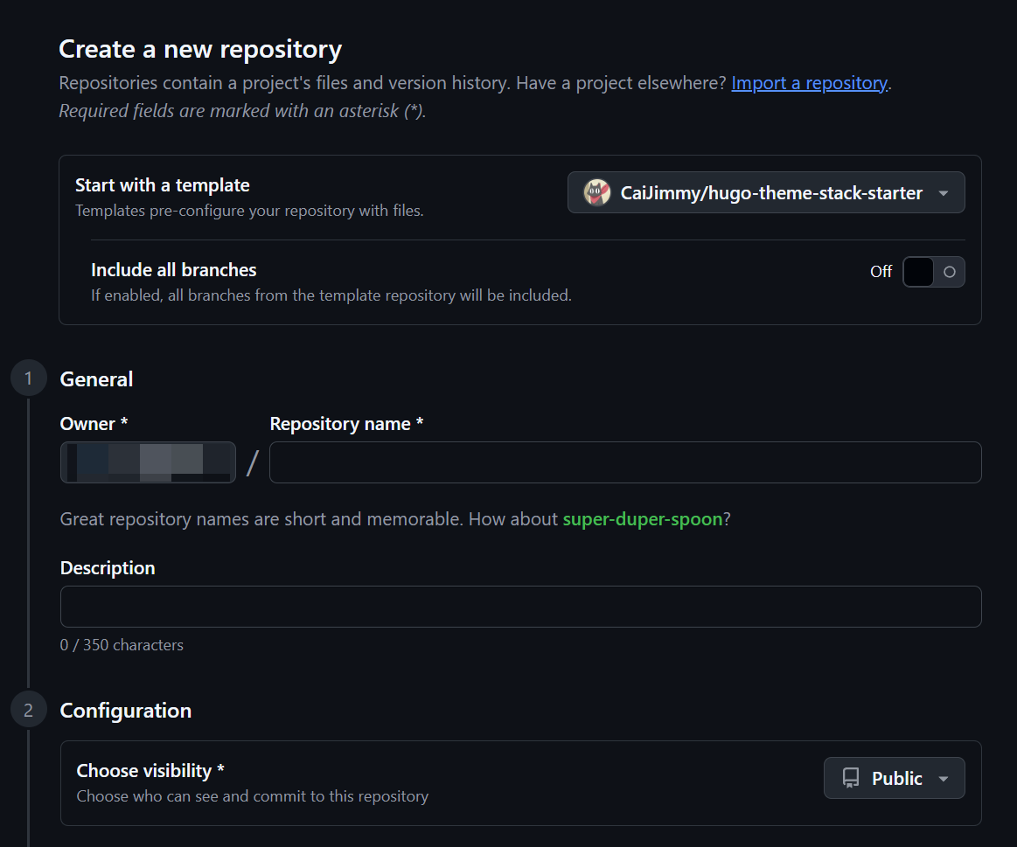The height and width of the screenshot is (847, 1017).
Task: Click the 0 / 350 character counter area
Action: pos(121,644)
